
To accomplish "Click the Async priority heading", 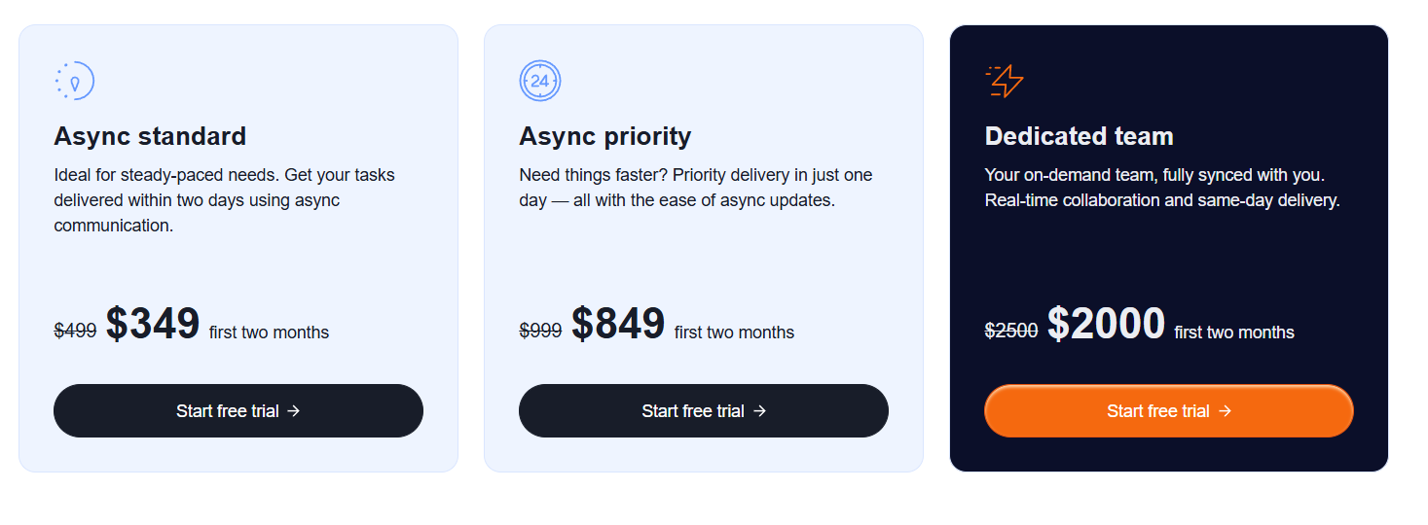I will click(604, 136).
